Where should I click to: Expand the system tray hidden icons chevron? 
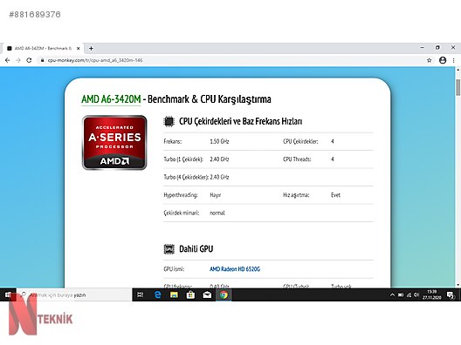392,294
